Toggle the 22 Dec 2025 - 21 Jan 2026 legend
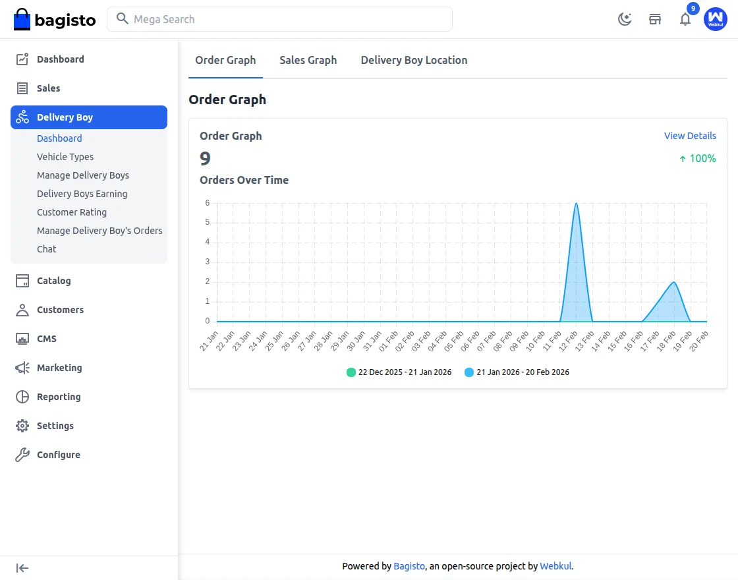Image resolution: width=738 pixels, height=580 pixels. 399,372
